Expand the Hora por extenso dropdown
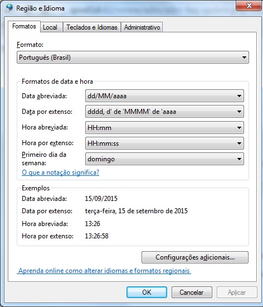 click(x=164, y=143)
